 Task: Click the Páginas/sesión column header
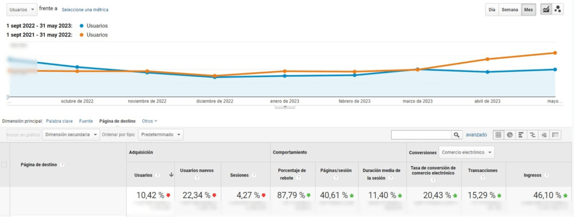336,170
